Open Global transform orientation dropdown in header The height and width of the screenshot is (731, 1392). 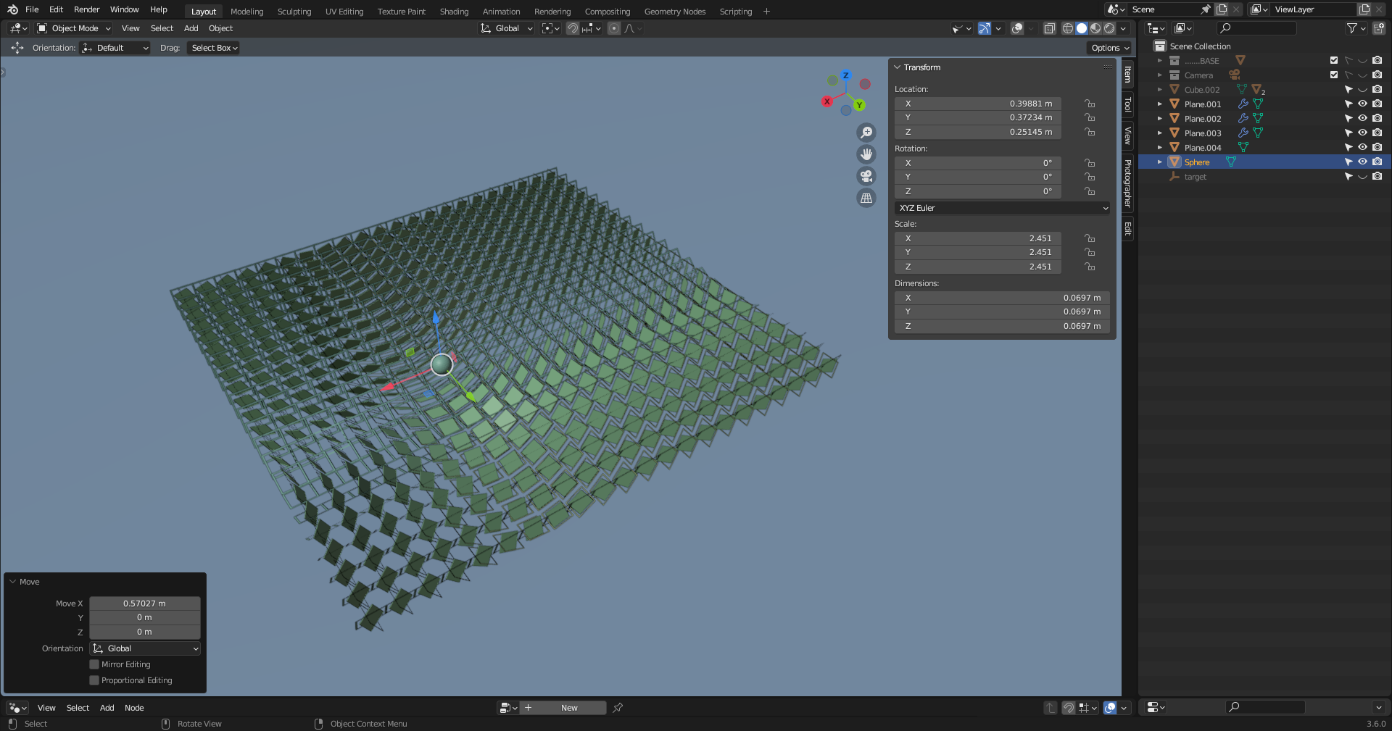point(507,28)
